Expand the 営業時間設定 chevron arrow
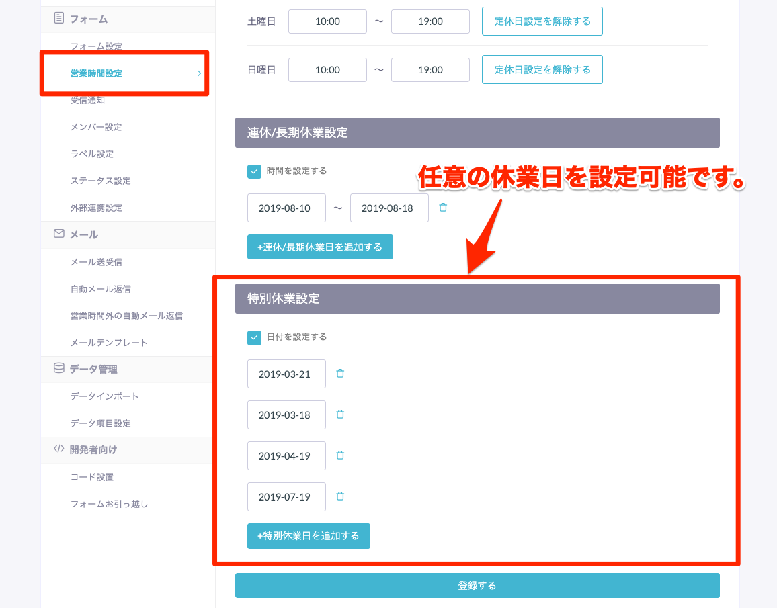Viewport: 777px width, 608px height. pyautogui.click(x=199, y=73)
